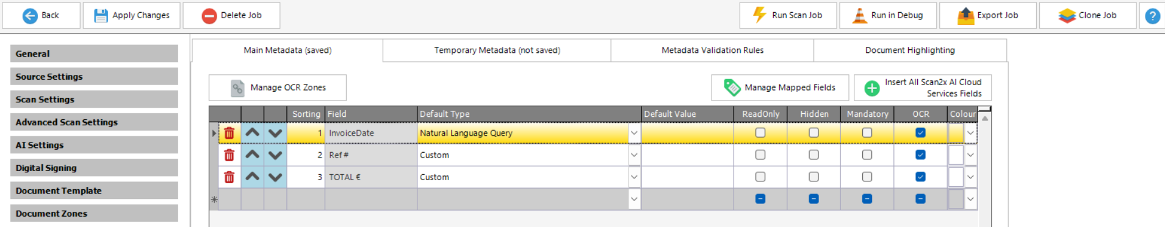The image size is (1165, 227).
Task: Click the Export Job icon
Action: pyautogui.click(x=965, y=15)
